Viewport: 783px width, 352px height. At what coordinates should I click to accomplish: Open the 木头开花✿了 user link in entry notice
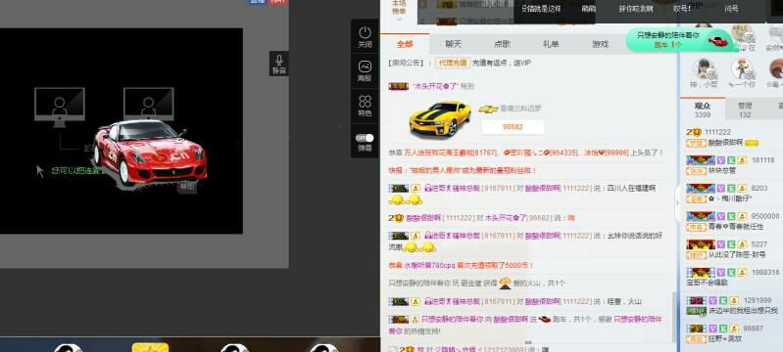coord(434,86)
